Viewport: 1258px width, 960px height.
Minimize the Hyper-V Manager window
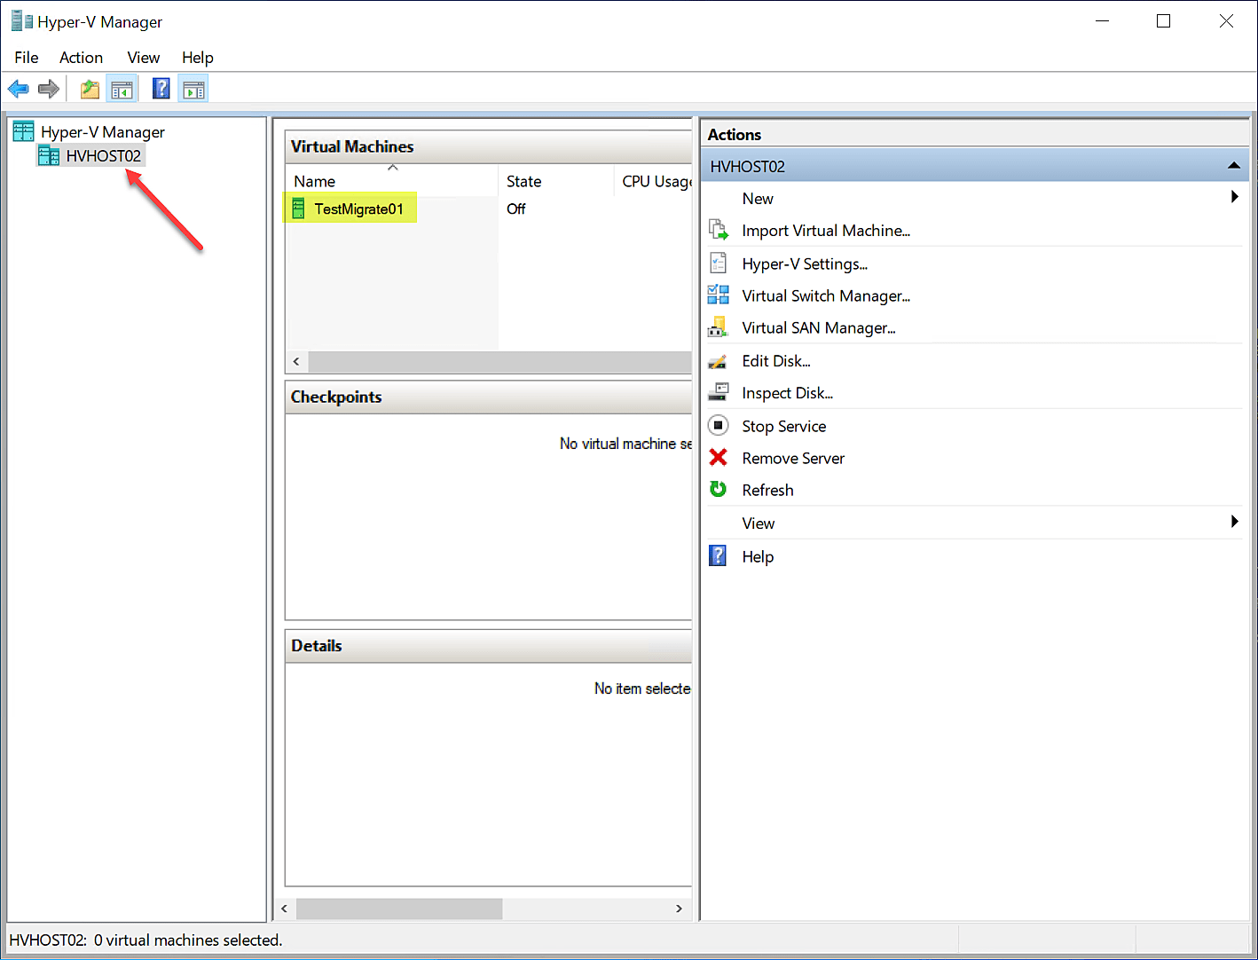point(1103,21)
